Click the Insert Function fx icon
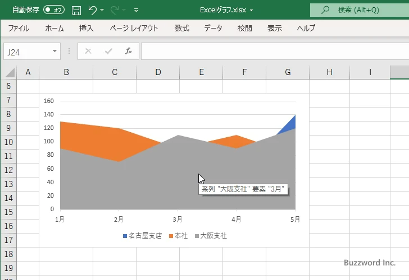 point(129,51)
